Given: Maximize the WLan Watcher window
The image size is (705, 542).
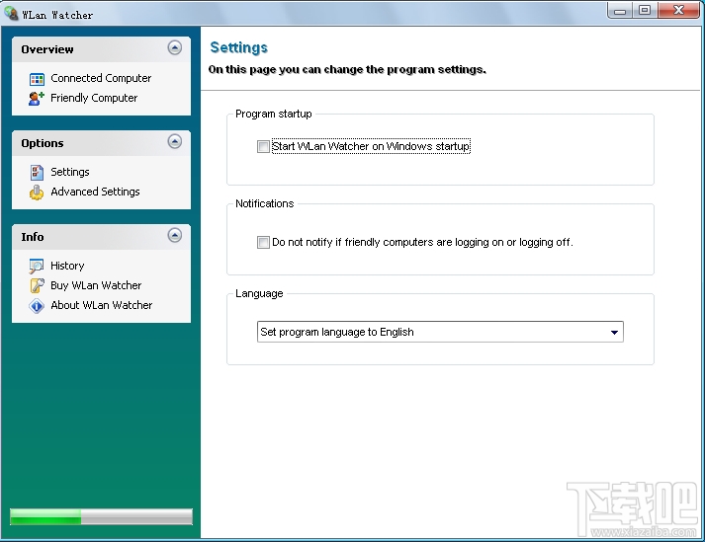Looking at the screenshot, I should [x=646, y=10].
